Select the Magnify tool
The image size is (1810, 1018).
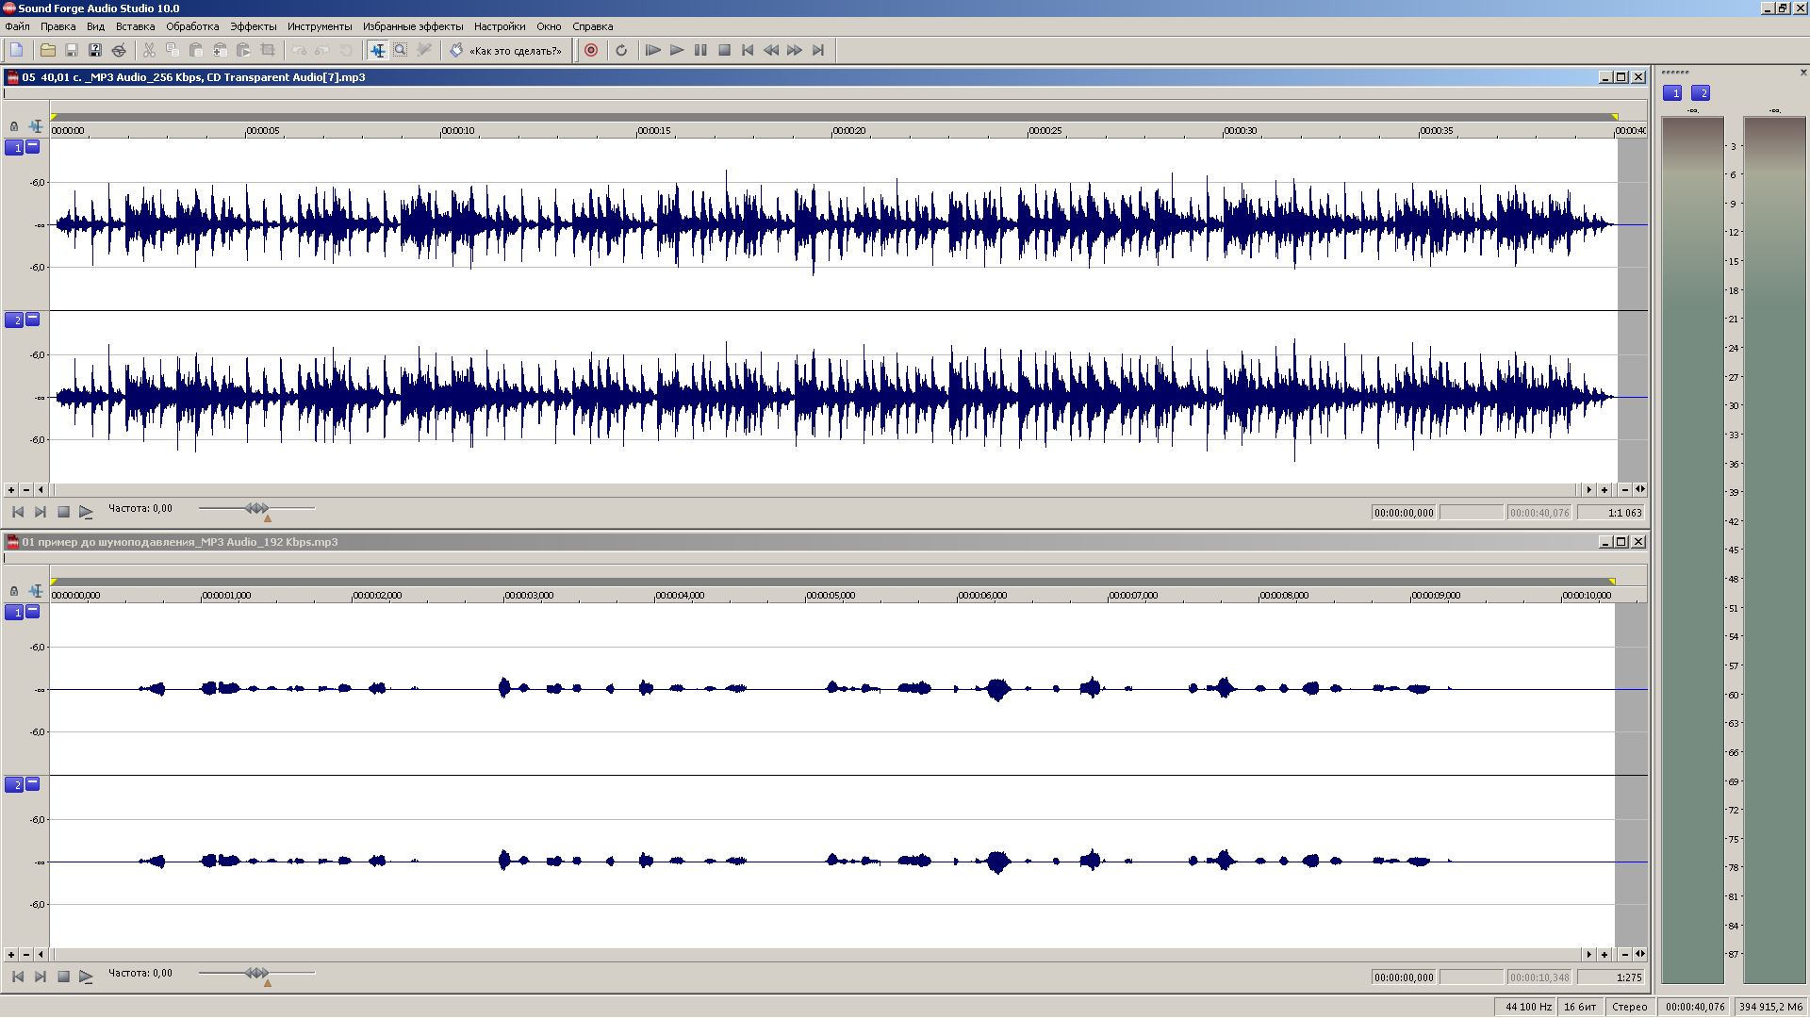click(x=401, y=50)
